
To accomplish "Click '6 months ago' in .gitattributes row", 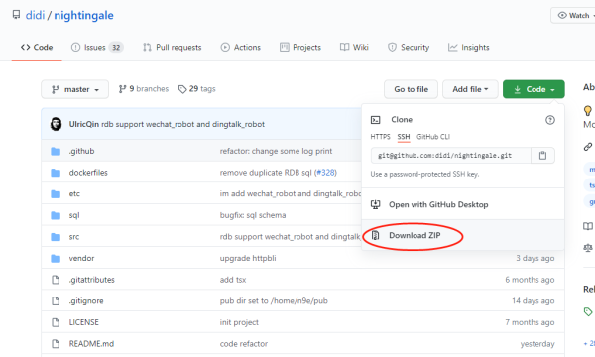I will [530, 280].
